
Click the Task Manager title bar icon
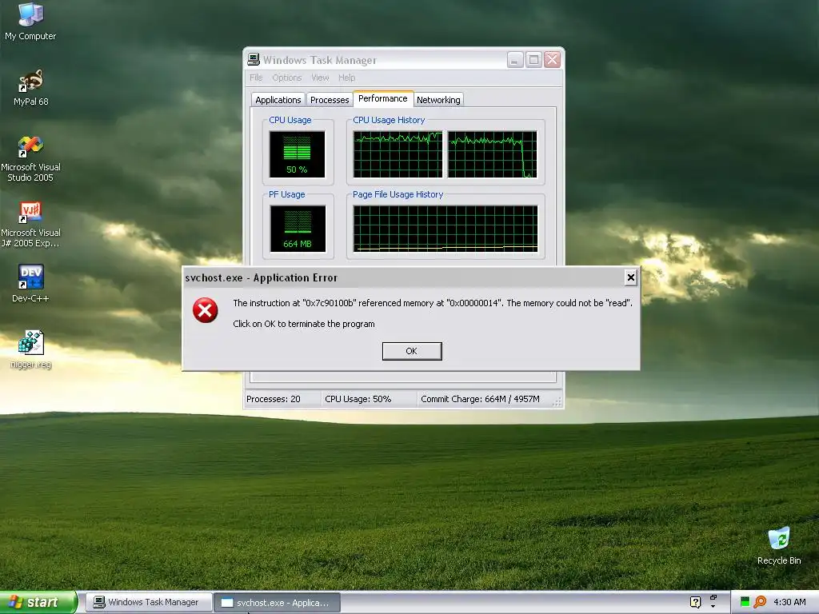pyautogui.click(x=254, y=59)
